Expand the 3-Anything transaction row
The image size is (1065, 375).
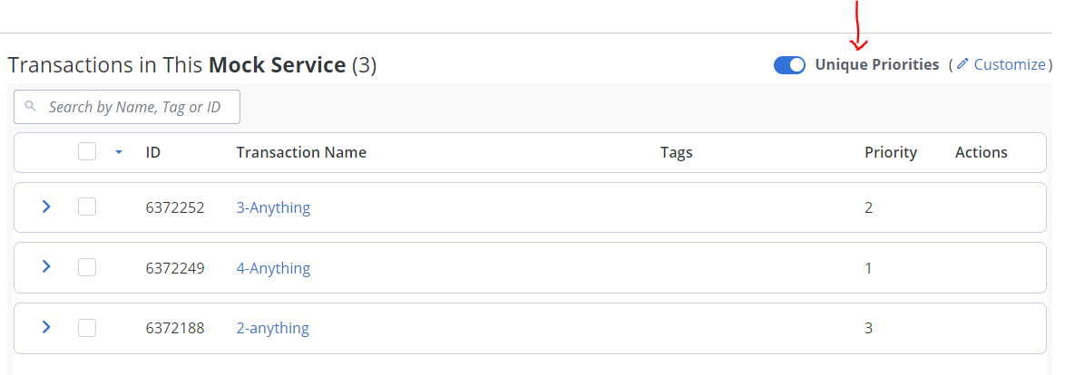tap(46, 207)
